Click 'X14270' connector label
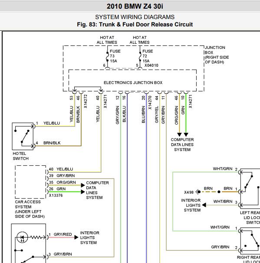260x263 pixels. (x=150, y=103)
